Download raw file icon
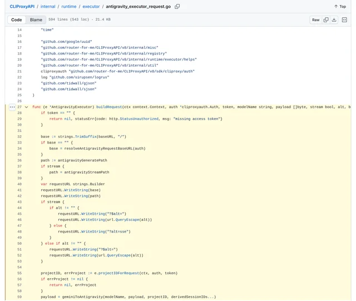The width and height of the screenshot is (356, 301). click(x=334, y=20)
